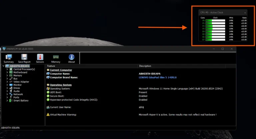Select the Memory module tree icon

[x=11, y=75]
